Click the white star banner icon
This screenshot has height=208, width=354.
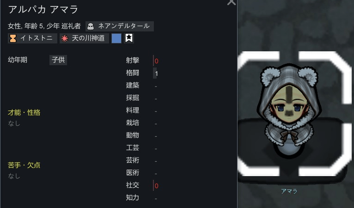129,38
